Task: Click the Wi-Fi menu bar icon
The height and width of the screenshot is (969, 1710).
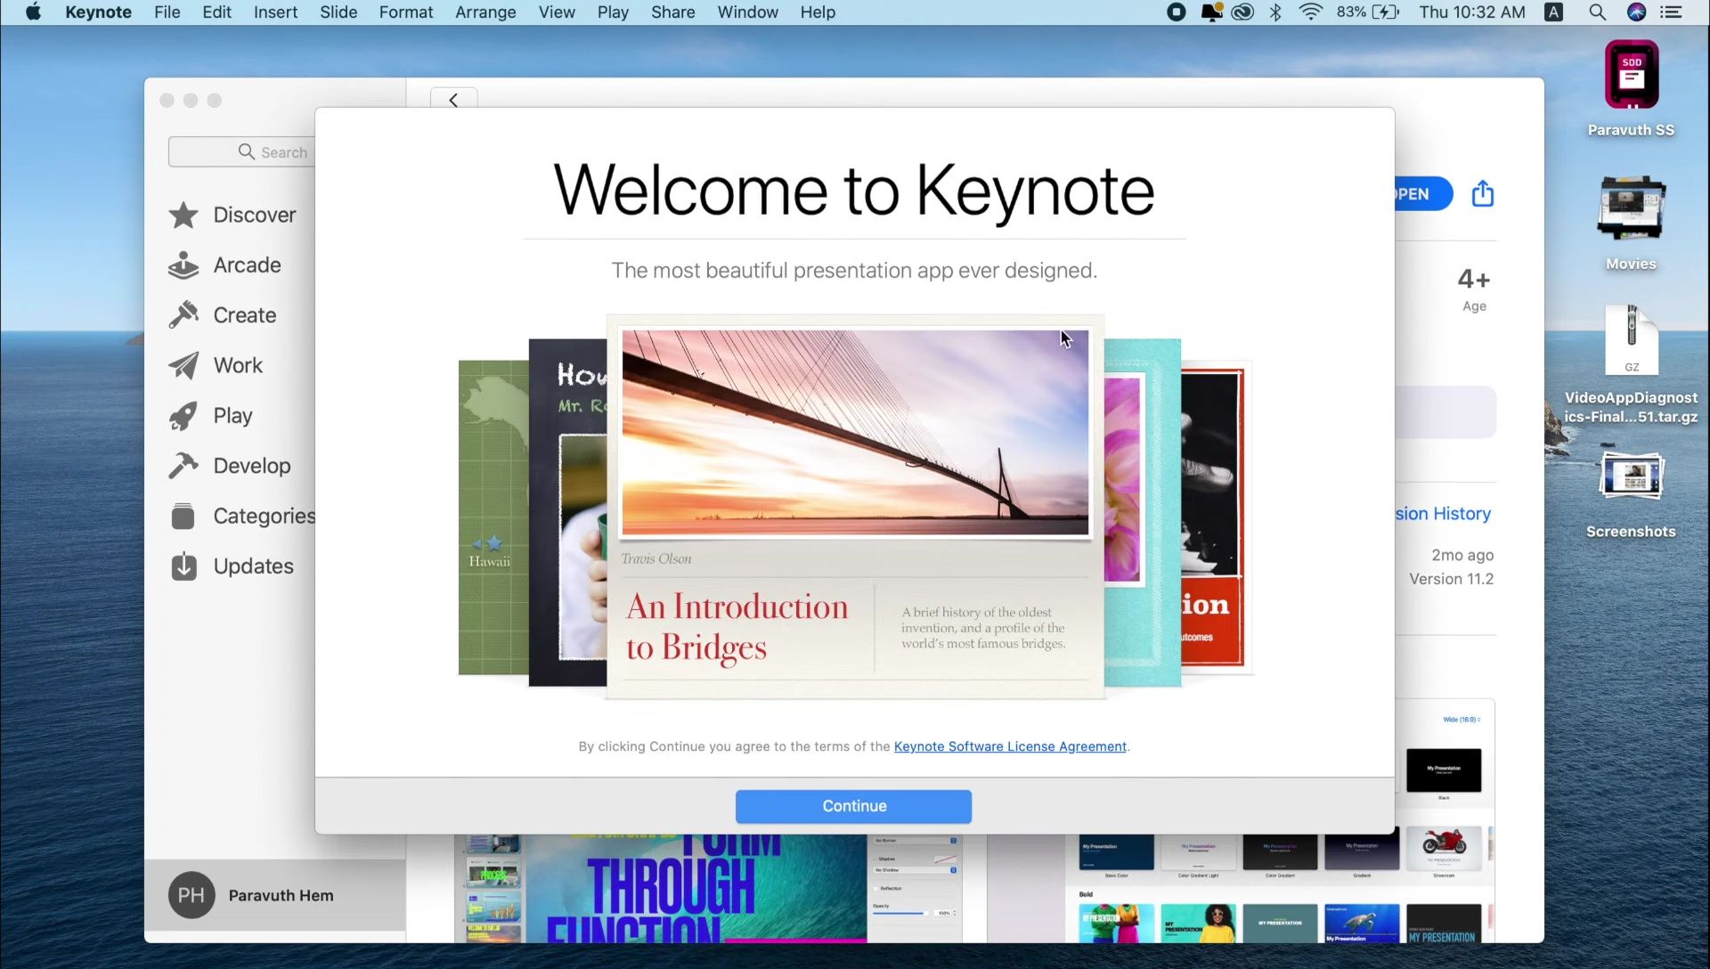Action: pyautogui.click(x=1310, y=12)
